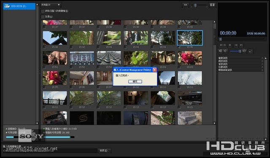This screenshot has height=158, width=270.
Task: Raise volume with the speaker plus icon
Action: (244, 51)
